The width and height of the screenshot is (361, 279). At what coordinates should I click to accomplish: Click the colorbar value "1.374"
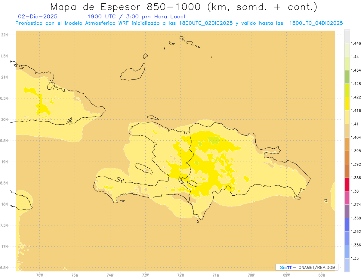(356, 205)
